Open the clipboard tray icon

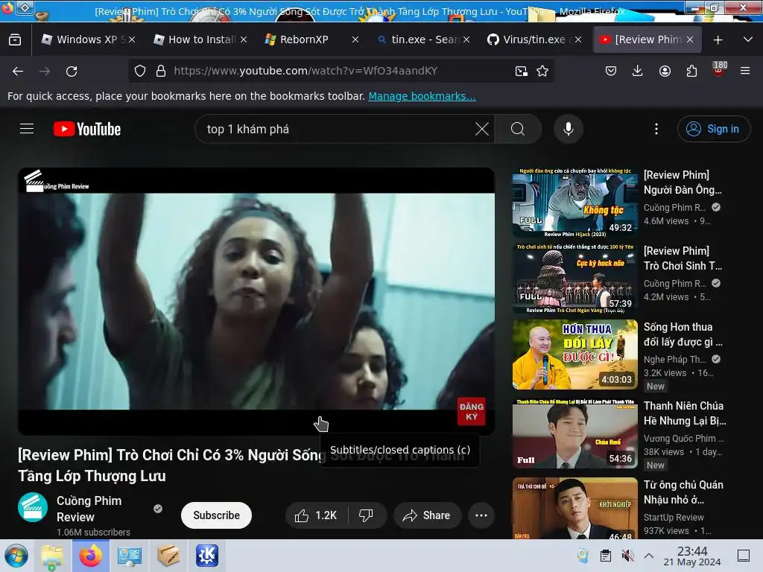coord(605,556)
